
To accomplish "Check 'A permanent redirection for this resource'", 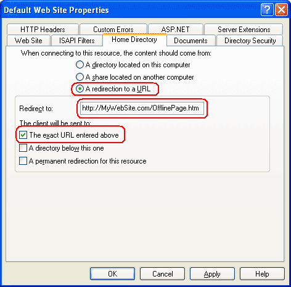I will click(23, 161).
